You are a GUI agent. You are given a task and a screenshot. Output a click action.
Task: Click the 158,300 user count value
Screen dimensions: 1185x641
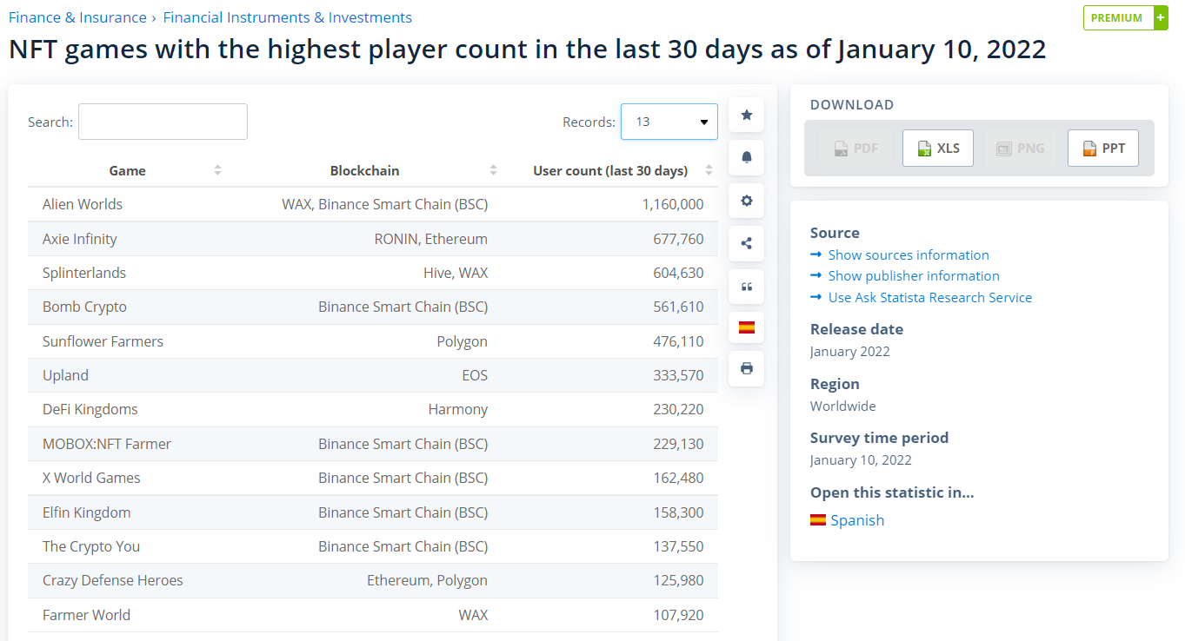(x=678, y=512)
